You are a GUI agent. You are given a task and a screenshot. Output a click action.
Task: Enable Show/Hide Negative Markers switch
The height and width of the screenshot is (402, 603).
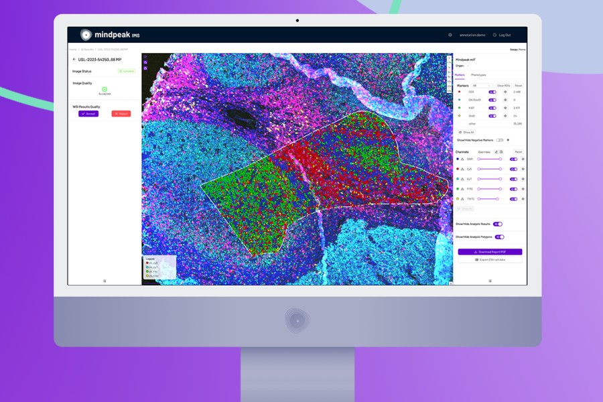click(x=499, y=140)
